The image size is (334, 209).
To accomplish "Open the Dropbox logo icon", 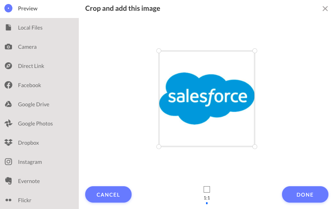I will pyautogui.click(x=8, y=142).
